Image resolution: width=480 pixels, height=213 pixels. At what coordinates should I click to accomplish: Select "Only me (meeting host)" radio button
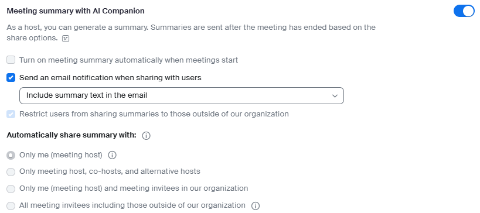[x=11, y=155]
